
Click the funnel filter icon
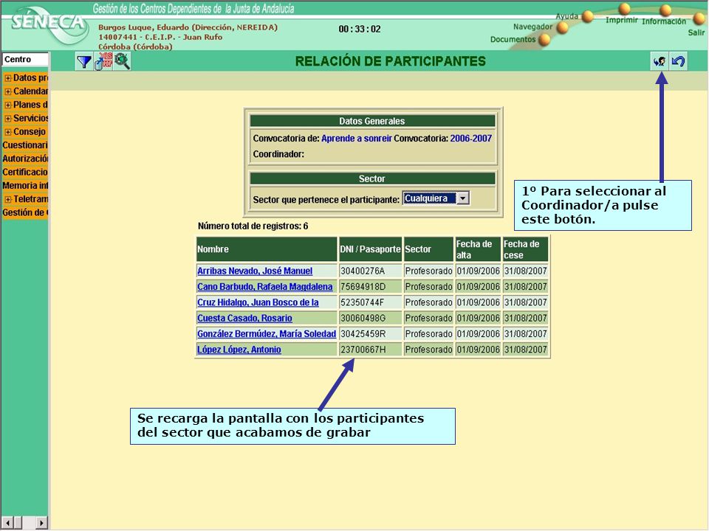click(x=84, y=61)
